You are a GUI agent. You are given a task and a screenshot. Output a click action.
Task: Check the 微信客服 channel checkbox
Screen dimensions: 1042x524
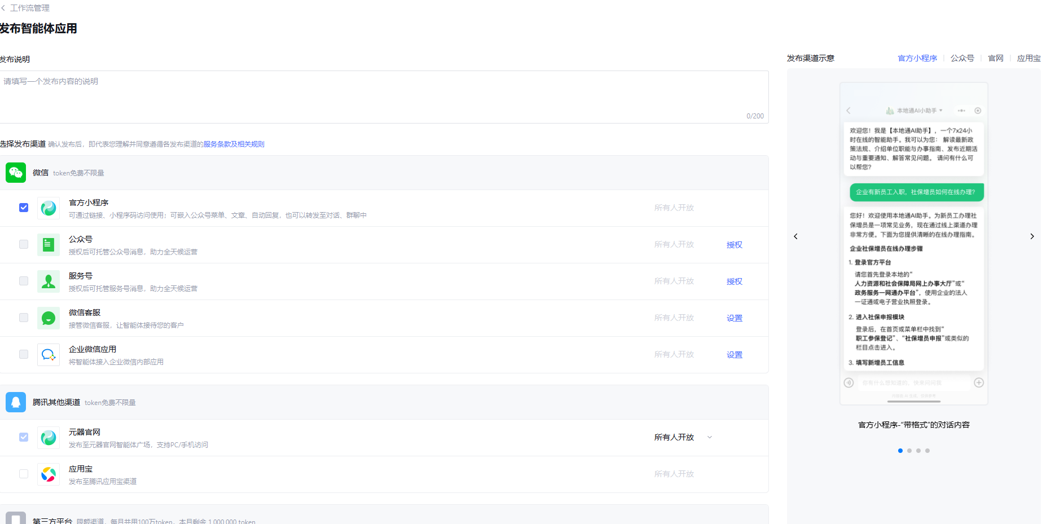(x=24, y=318)
